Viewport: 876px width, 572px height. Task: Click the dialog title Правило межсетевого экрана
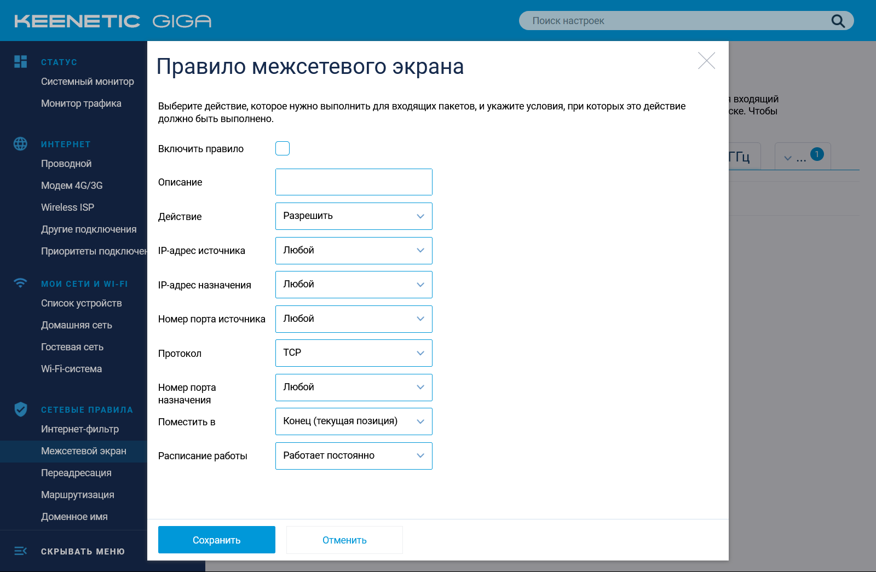[310, 66]
